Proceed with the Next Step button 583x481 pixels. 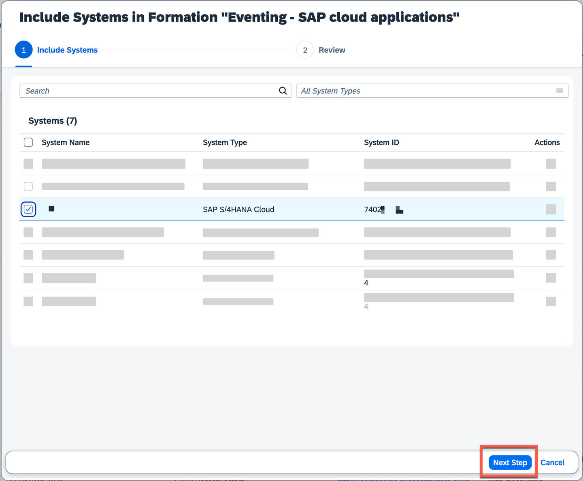510,462
